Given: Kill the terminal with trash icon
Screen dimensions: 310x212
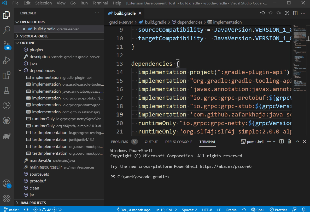Looking at the screenshot, I should coord(289,142).
